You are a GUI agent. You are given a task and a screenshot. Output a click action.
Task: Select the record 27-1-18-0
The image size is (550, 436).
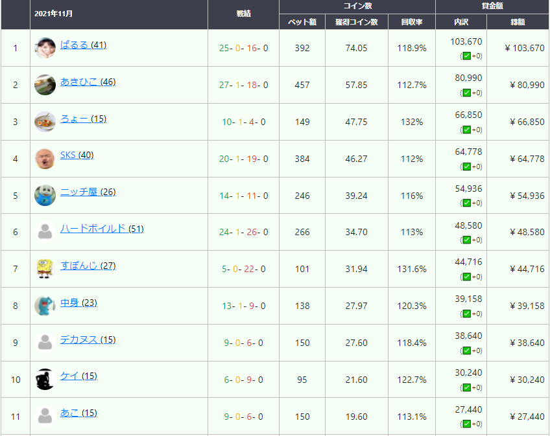(243, 85)
